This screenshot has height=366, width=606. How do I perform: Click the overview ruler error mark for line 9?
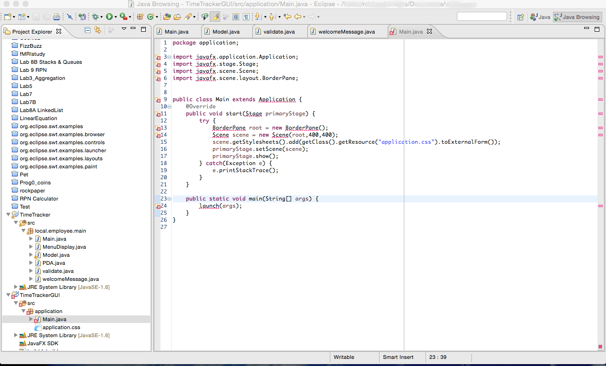[600, 100]
